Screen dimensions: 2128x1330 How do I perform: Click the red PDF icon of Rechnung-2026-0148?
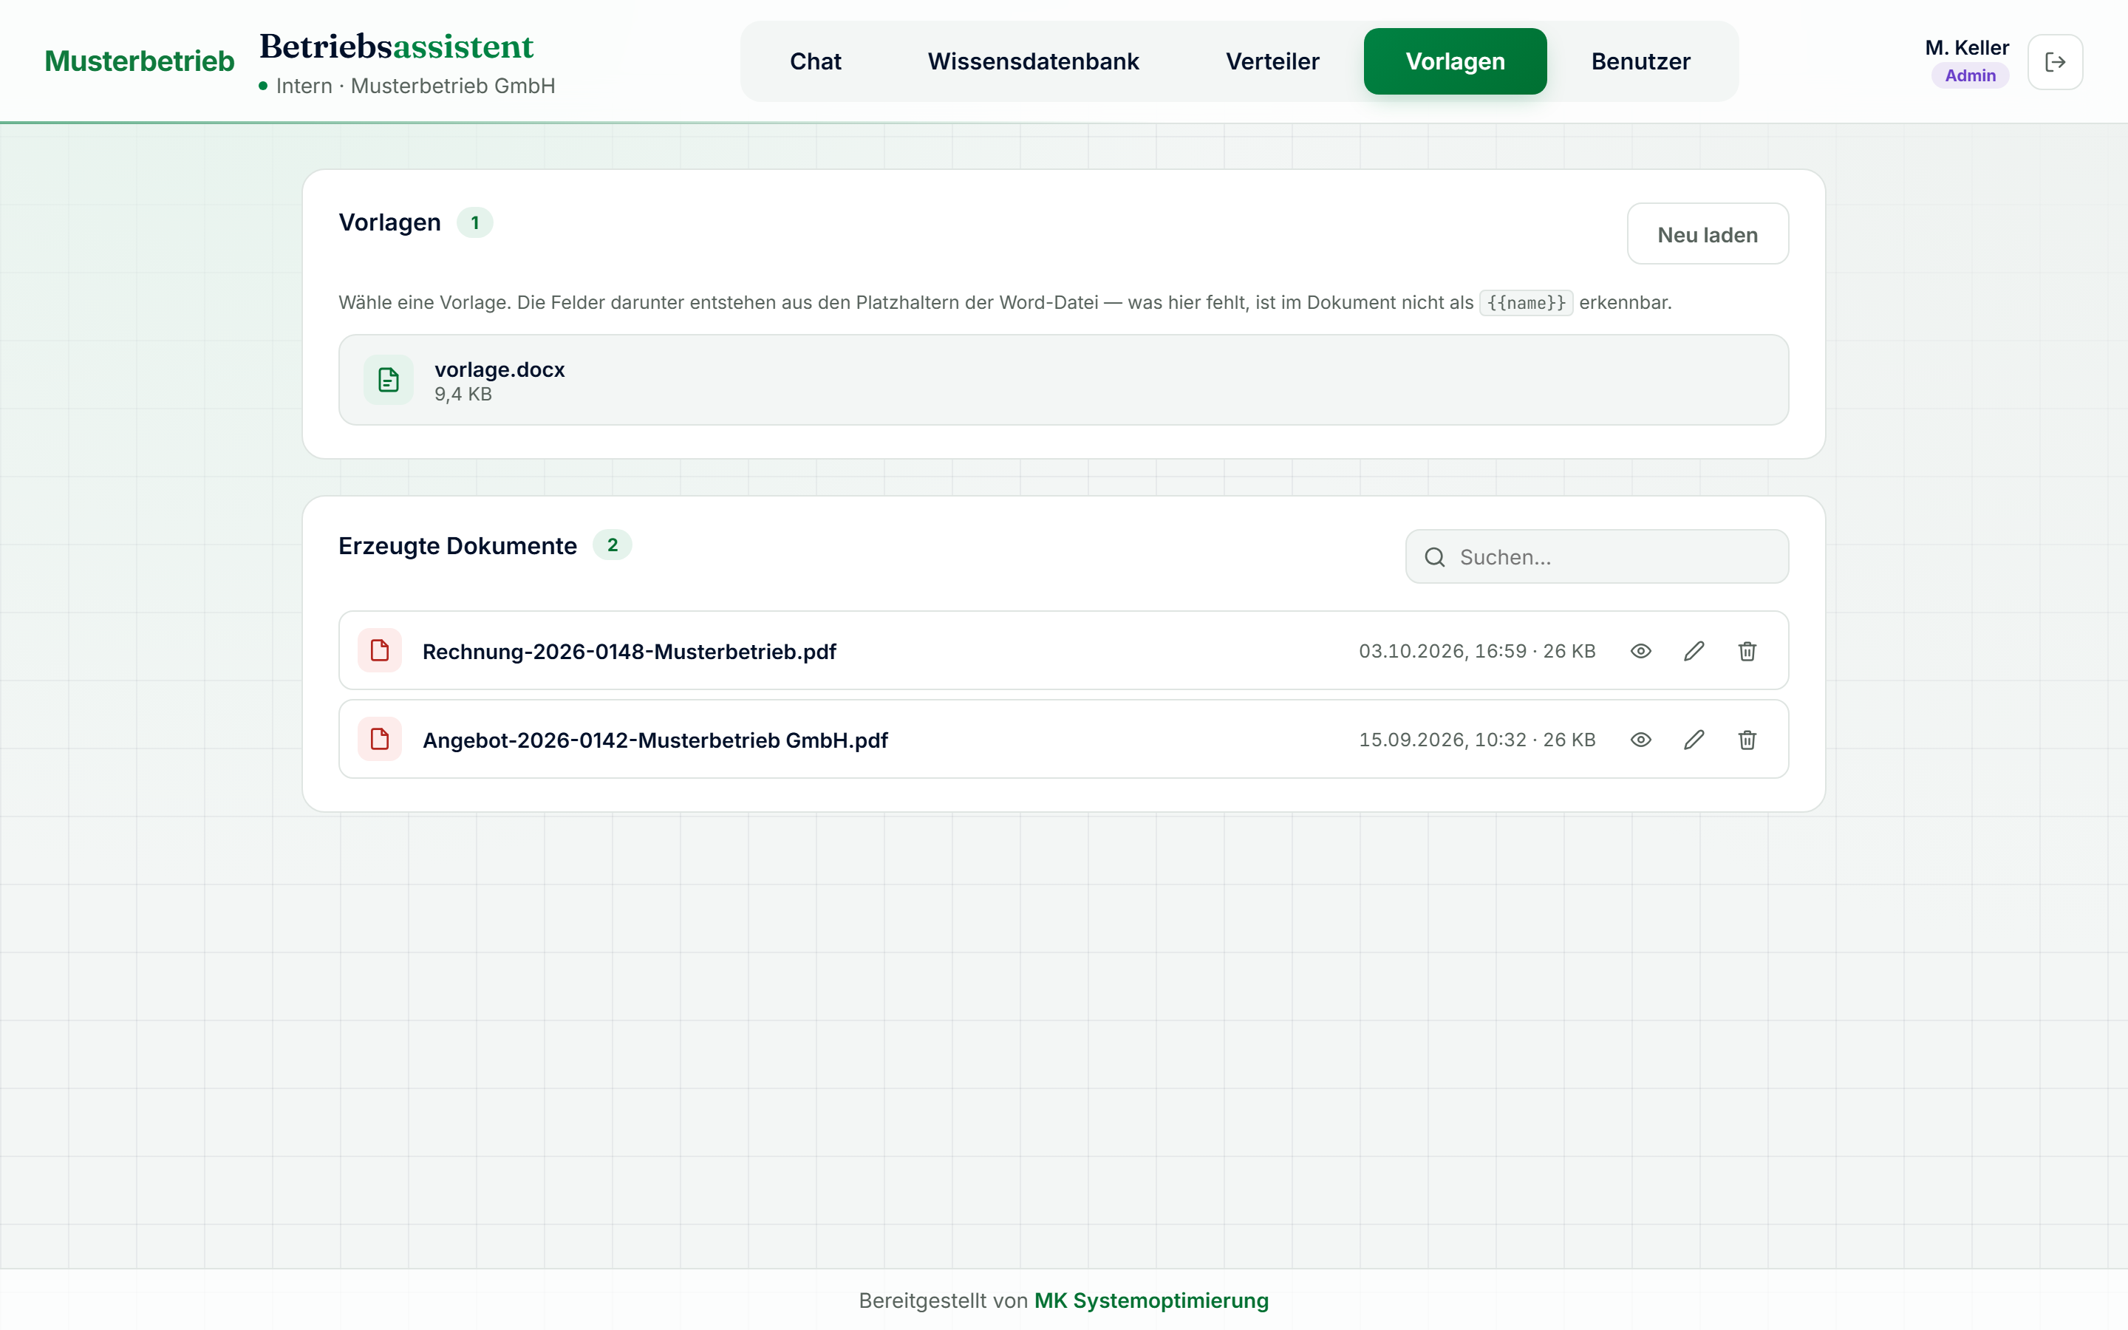point(380,650)
